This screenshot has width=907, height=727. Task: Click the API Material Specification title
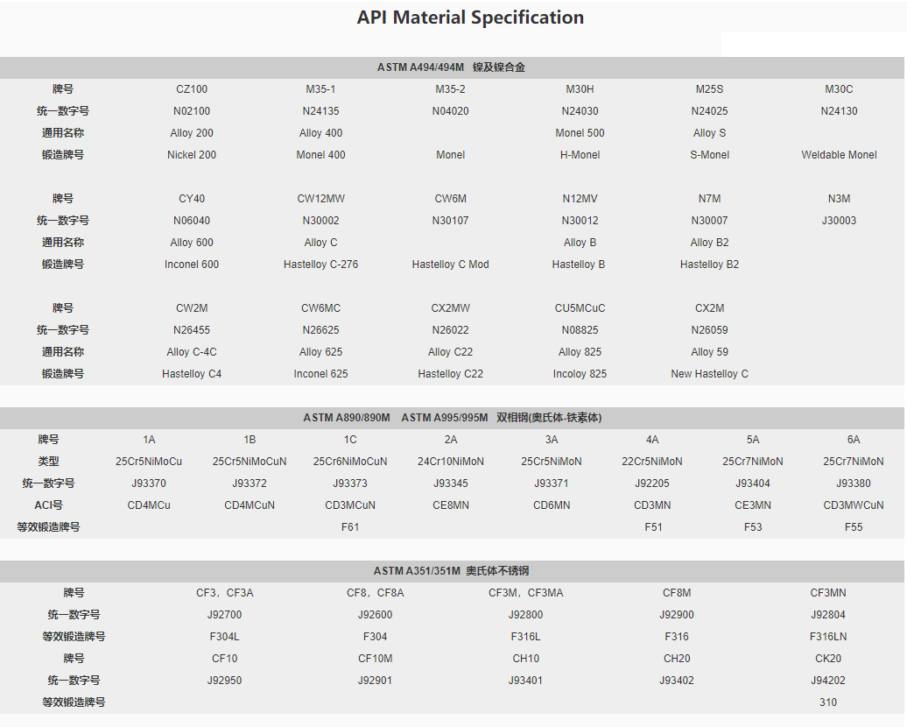tap(470, 18)
